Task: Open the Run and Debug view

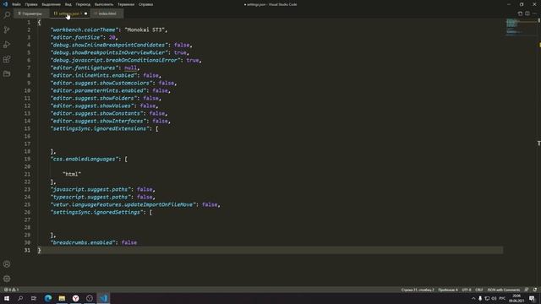Action: [x=7, y=45]
